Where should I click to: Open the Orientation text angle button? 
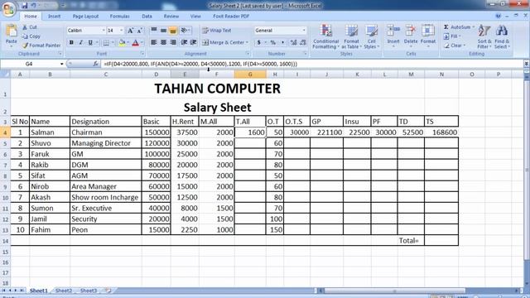point(185,31)
